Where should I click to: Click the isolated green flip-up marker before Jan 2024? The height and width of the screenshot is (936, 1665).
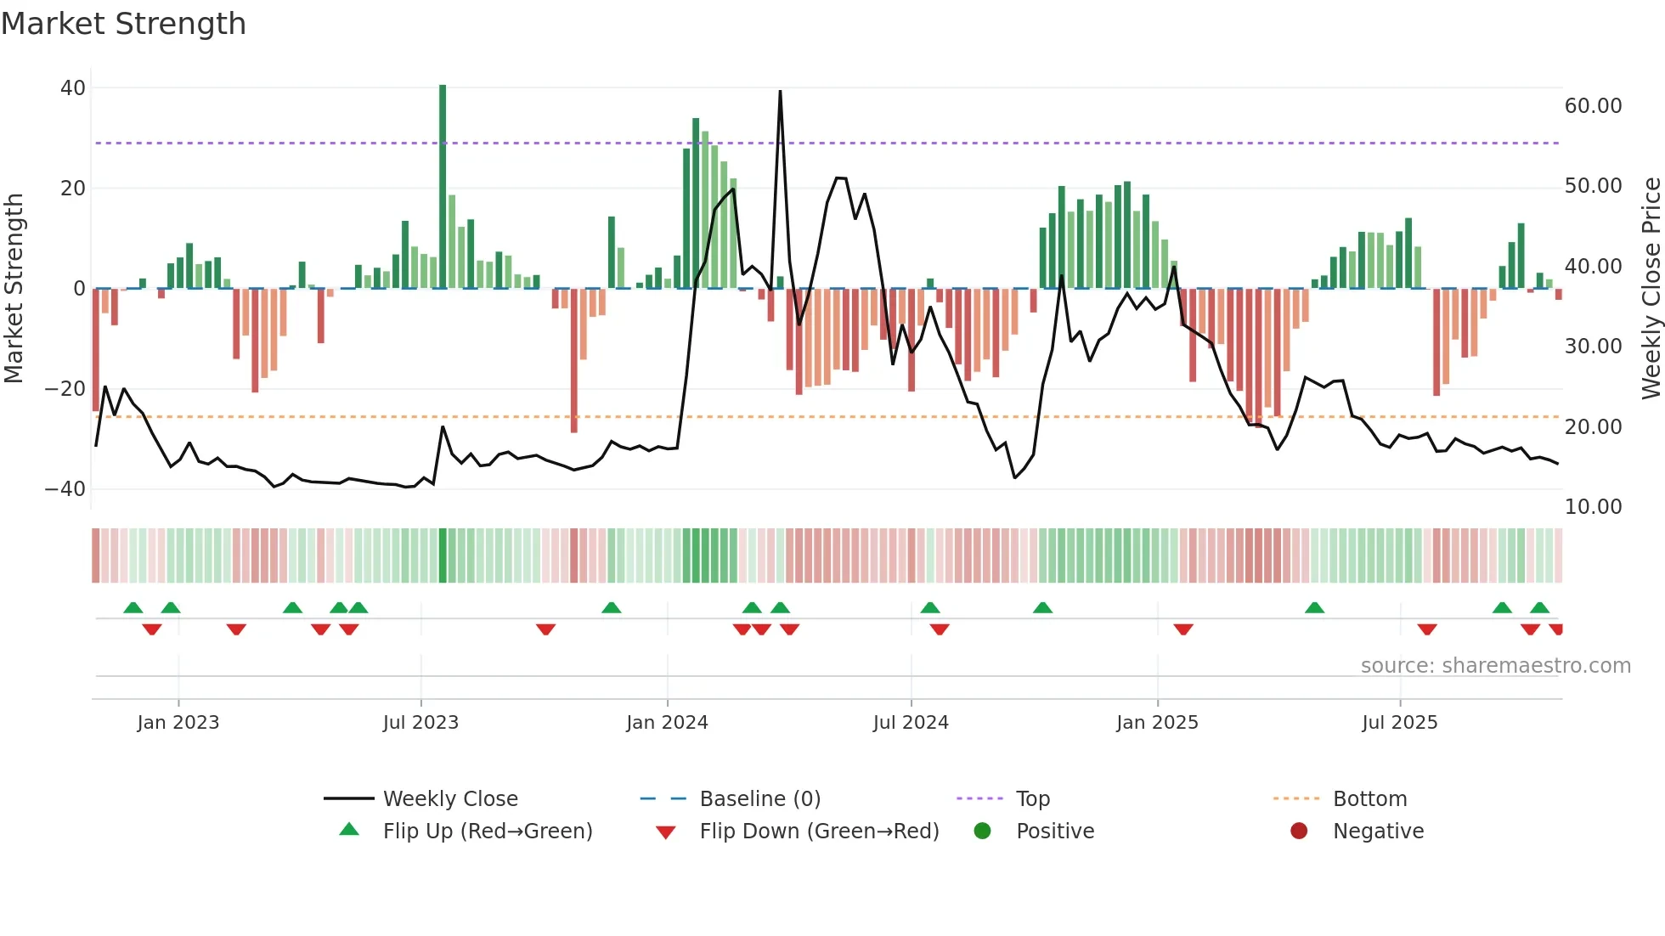(x=612, y=607)
